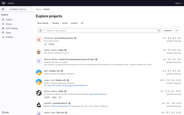Toggle the sort direction icon
Image resolution: width=184 pixels, height=115 pixels.
pos(177,31)
